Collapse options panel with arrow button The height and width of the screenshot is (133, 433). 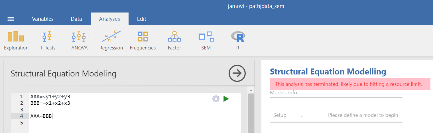(x=237, y=74)
